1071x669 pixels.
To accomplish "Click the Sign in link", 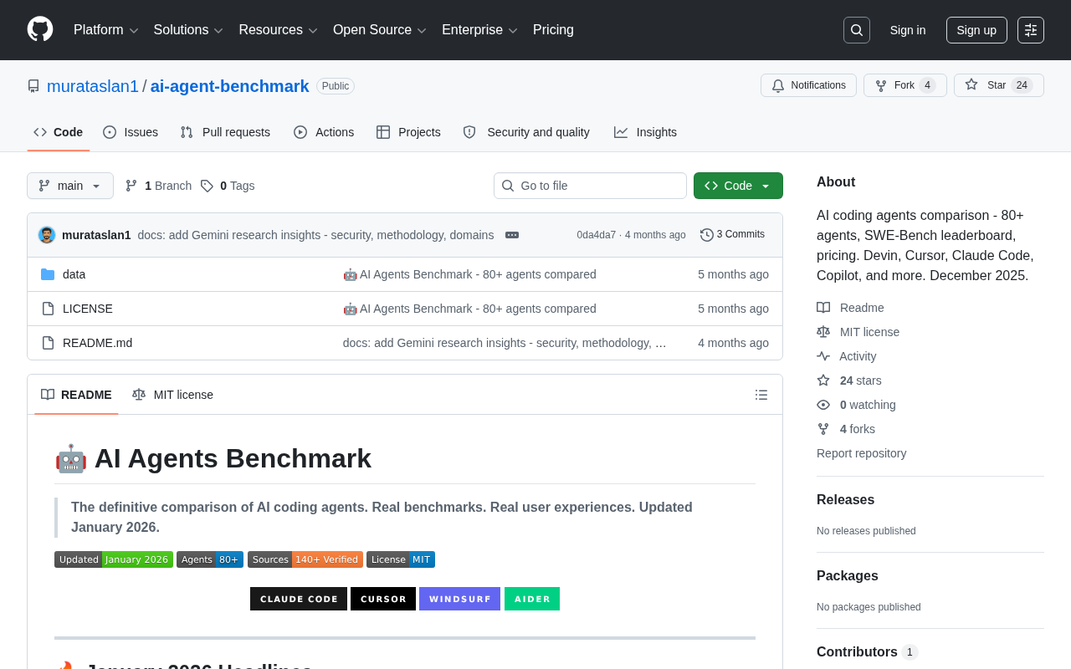I will pos(908,30).
